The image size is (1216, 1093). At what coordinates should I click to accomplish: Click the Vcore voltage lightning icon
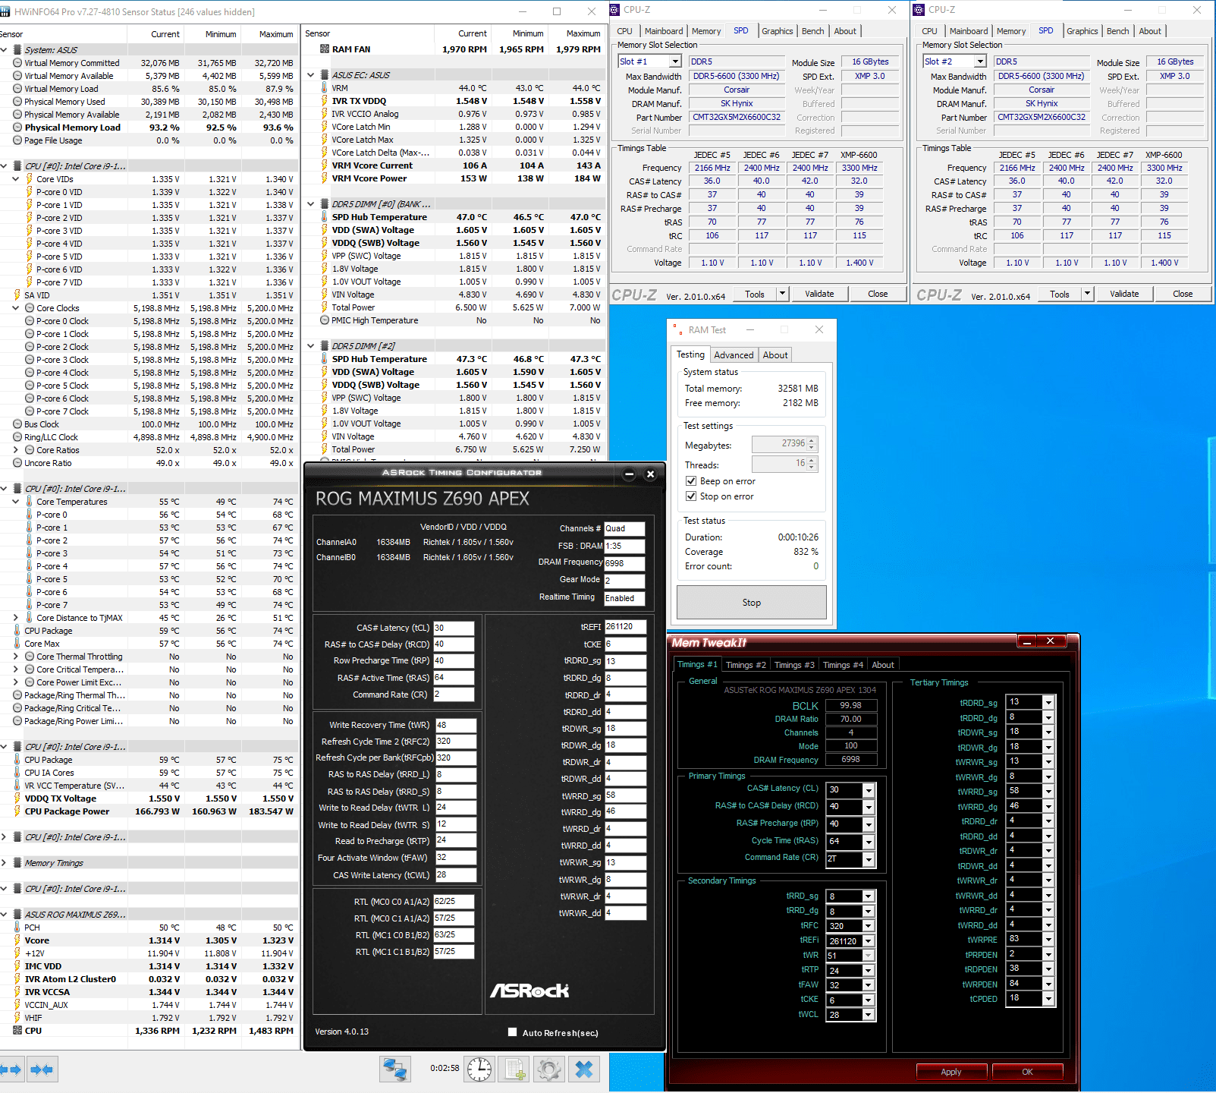pos(17,940)
